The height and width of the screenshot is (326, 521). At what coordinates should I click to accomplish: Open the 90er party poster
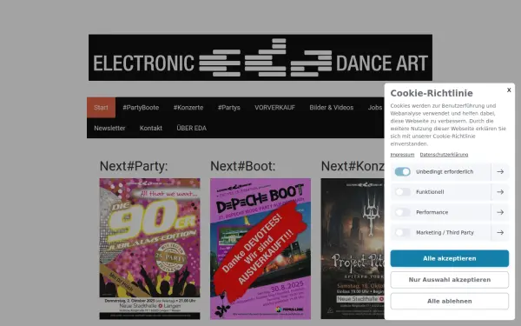(149, 249)
